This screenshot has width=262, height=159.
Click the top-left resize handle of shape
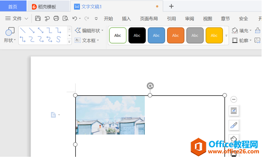pos(75,95)
